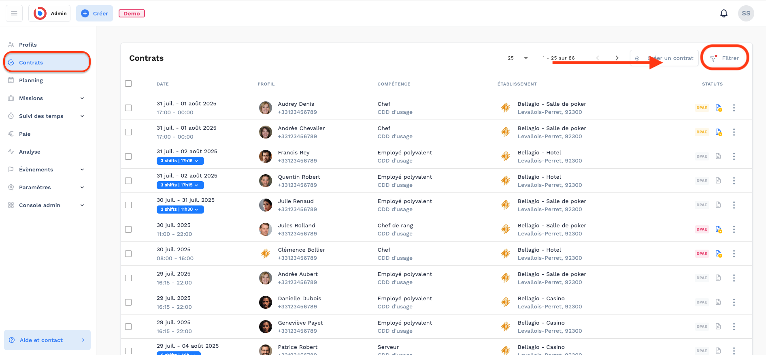
Task: Open three-dot menu for Jules Rolland row
Action: tap(734, 229)
